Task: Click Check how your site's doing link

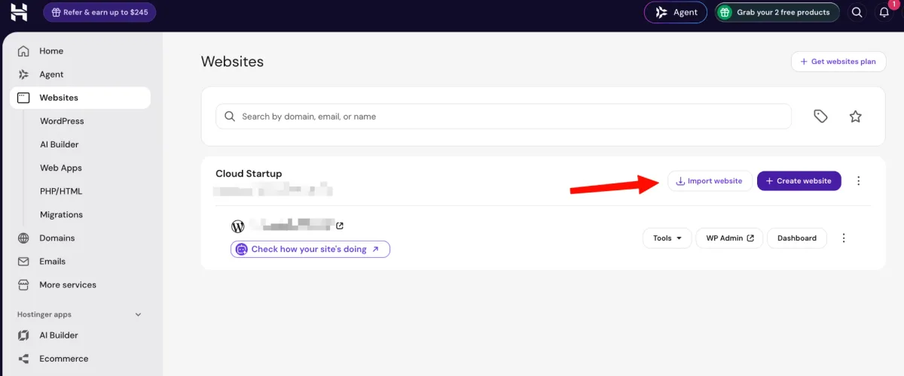Action: (310, 249)
